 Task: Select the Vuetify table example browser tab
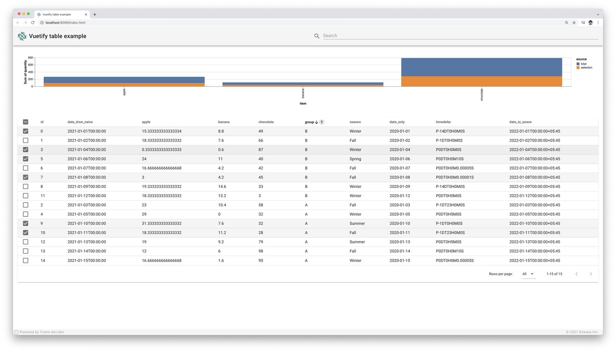62,15
